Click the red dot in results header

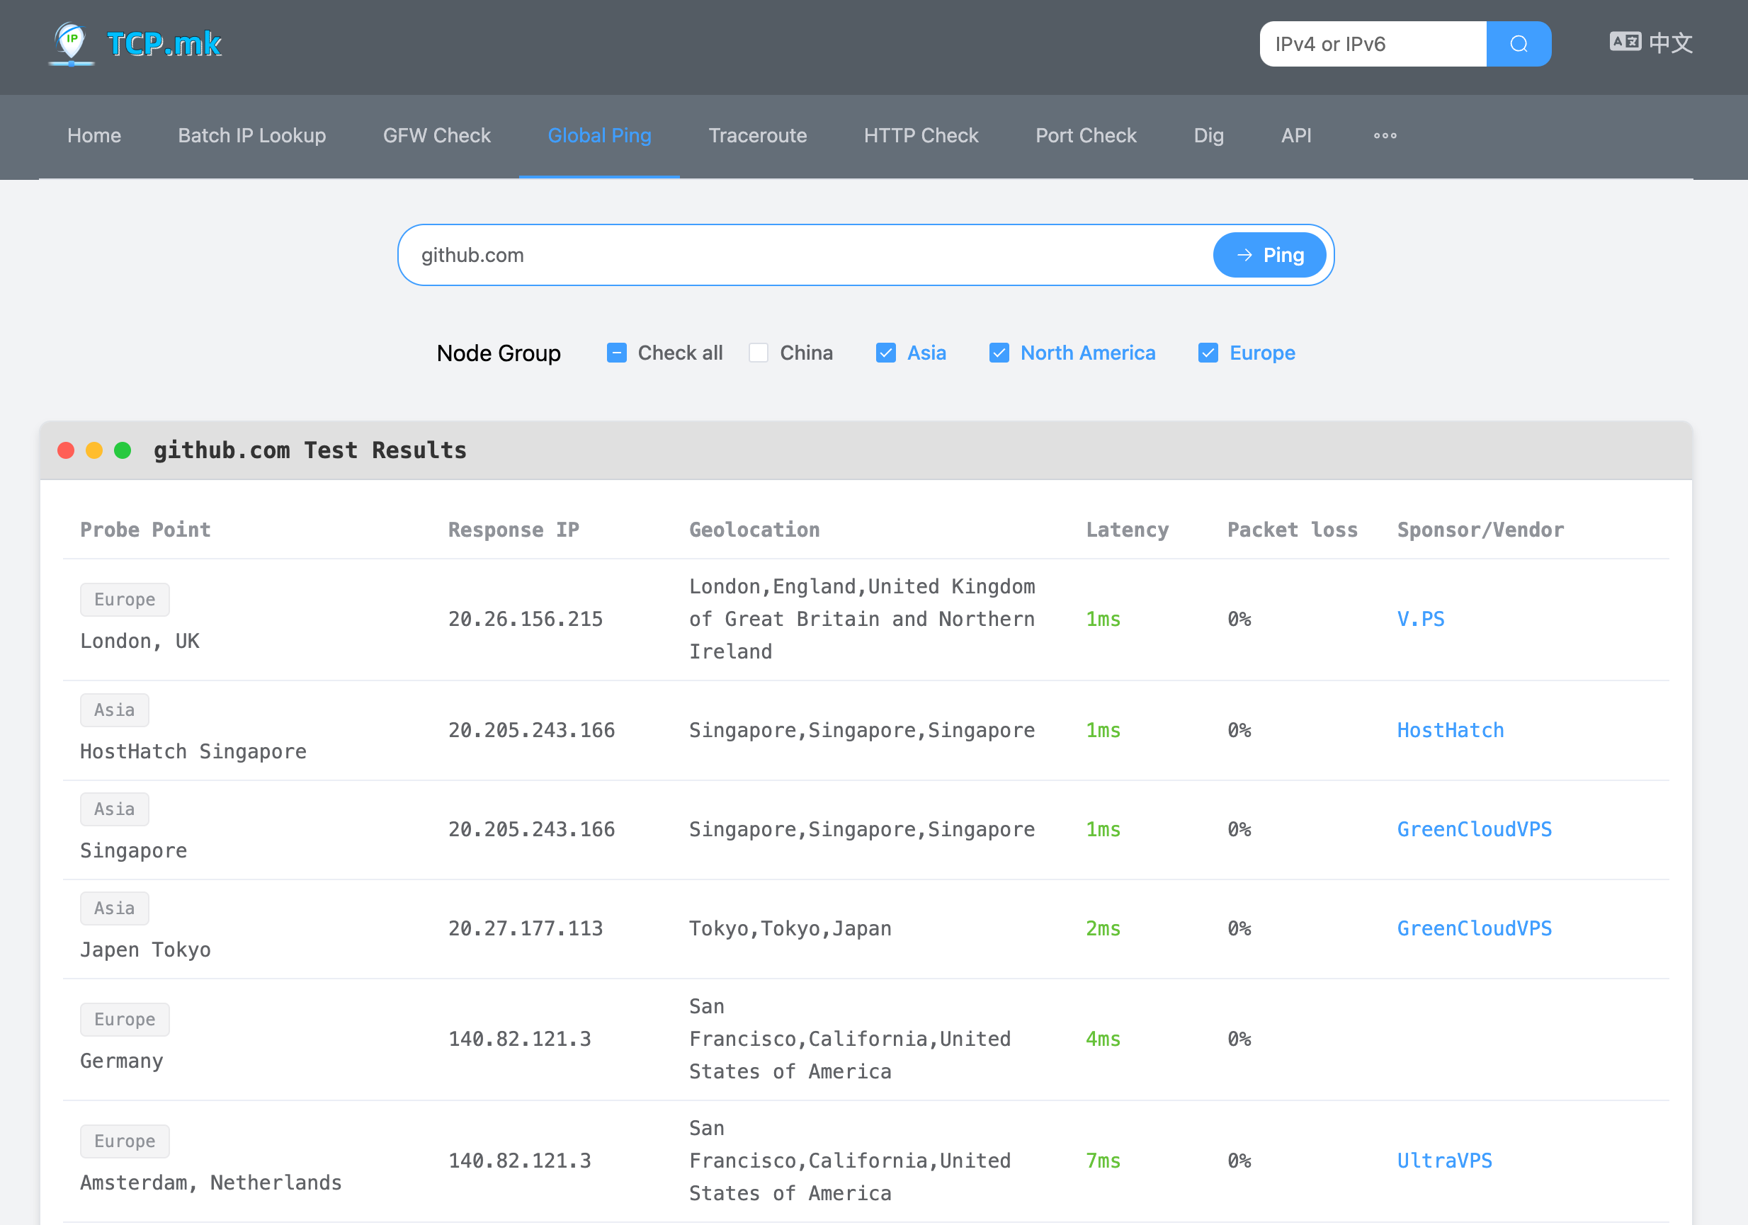click(67, 450)
